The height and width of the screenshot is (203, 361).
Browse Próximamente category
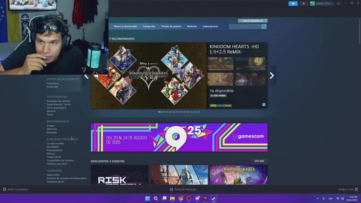click(x=54, y=150)
